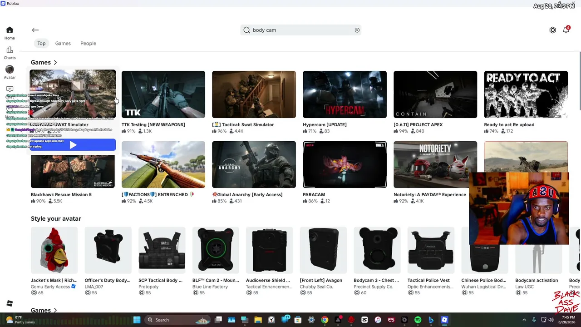Switch to the Games results tab
The image size is (581, 327).
(63, 43)
